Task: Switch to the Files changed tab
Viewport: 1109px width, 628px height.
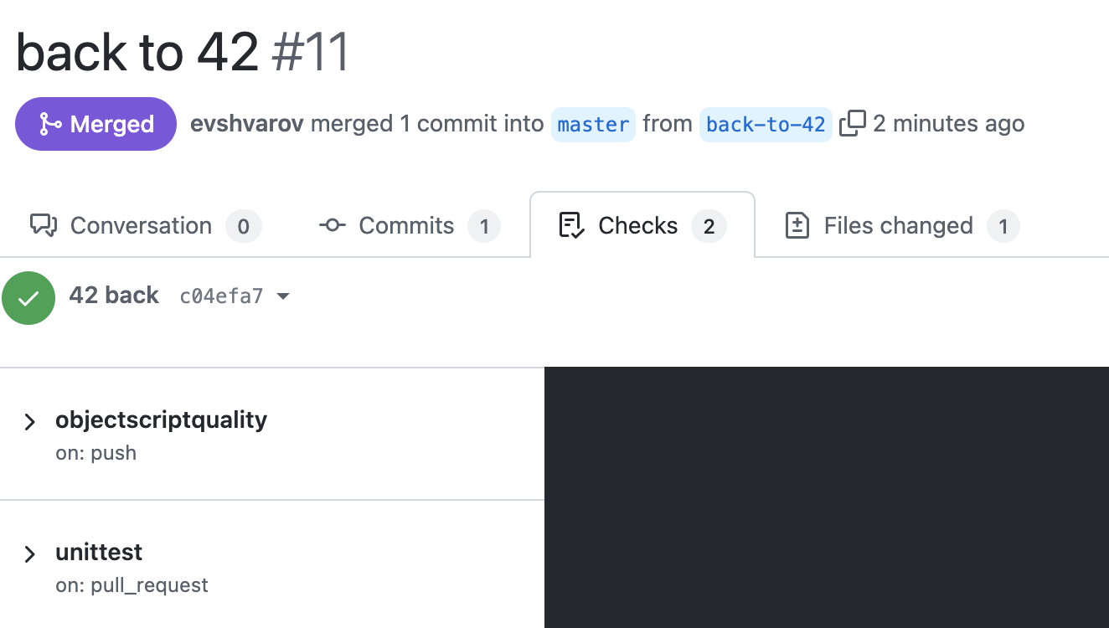Action: point(898,225)
